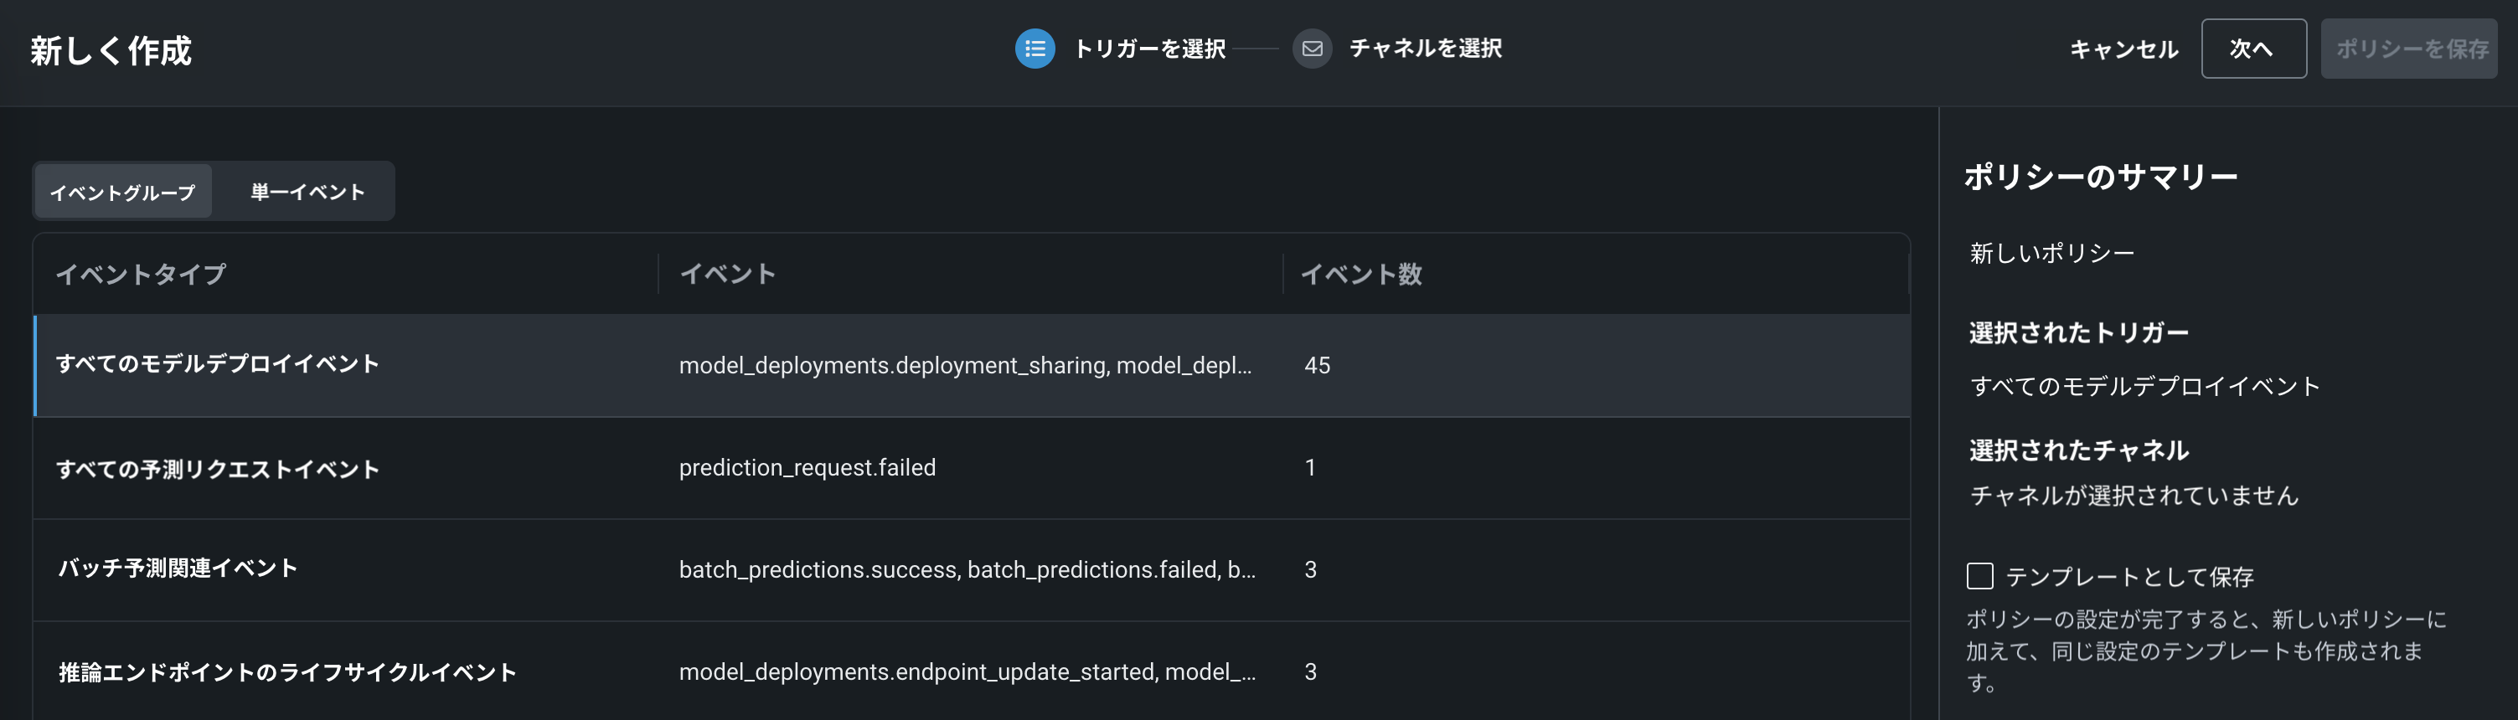Pick 推論エンドポイントのライフサイクルイベント row
Viewport: 2518px width, 720px height.
(287, 672)
